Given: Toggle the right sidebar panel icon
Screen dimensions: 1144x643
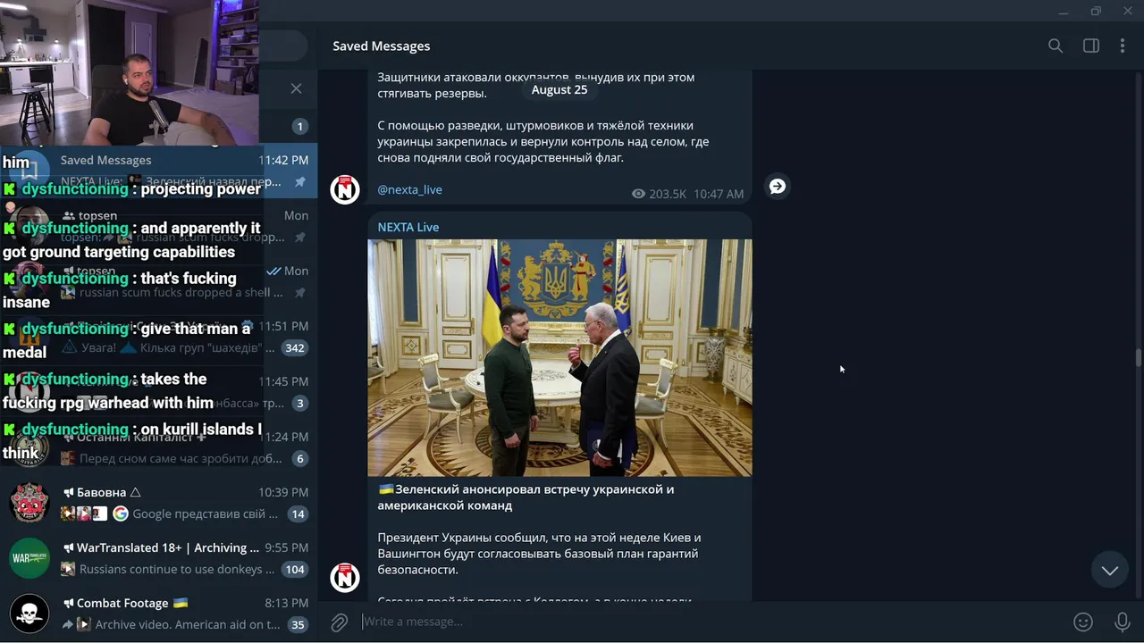Looking at the screenshot, I should [1091, 46].
